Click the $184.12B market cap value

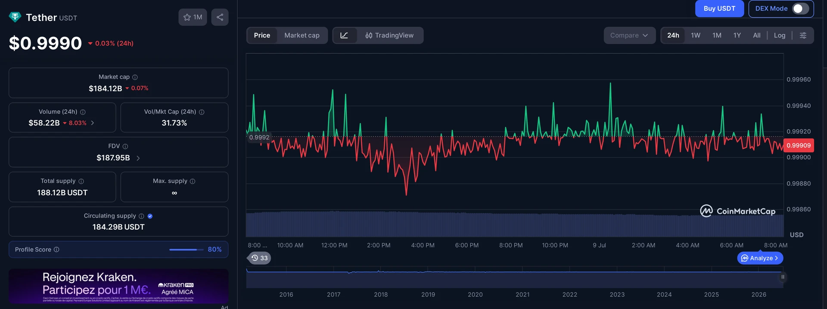pyautogui.click(x=106, y=89)
